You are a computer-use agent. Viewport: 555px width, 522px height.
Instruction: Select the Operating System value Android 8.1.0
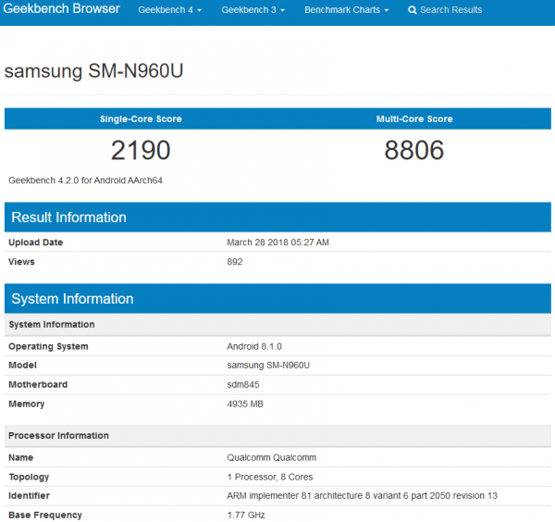click(254, 346)
